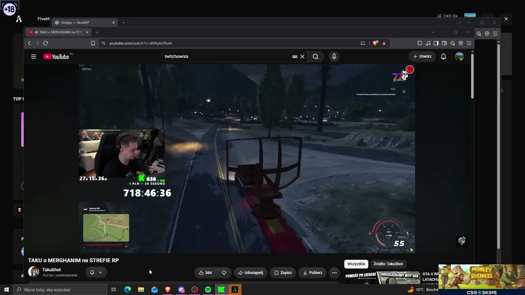Open Brave Rewards triangle icon
The height and width of the screenshot is (295, 525).
(x=384, y=43)
